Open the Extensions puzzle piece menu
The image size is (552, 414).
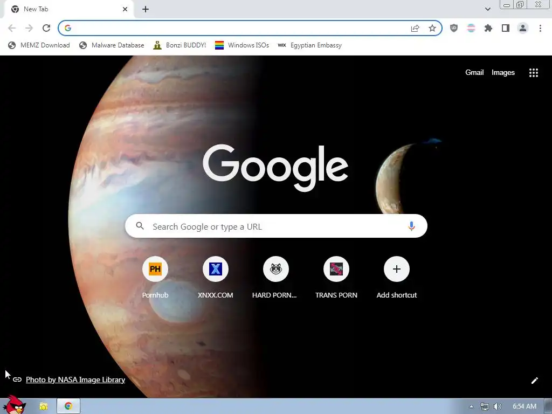pyautogui.click(x=488, y=28)
